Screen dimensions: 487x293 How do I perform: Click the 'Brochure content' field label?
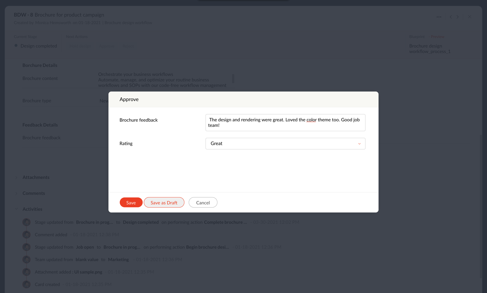click(40, 78)
